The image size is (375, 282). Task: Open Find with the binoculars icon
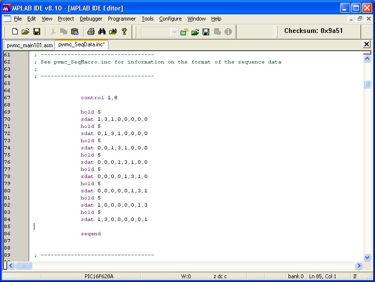tap(102, 31)
